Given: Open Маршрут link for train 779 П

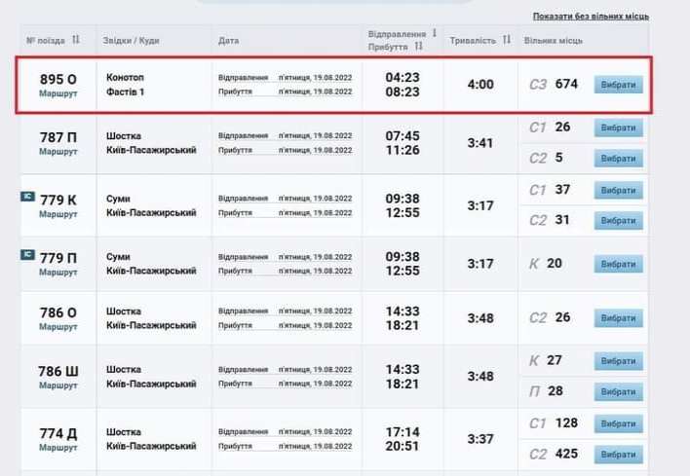Looking at the screenshot, I should tap(58, 272).
